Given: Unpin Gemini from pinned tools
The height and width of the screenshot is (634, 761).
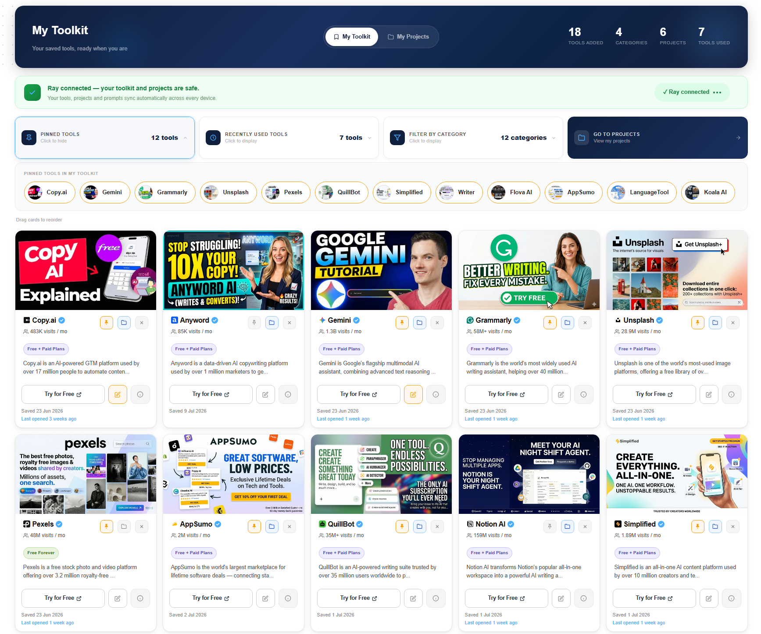Looking at the screenshot, I should pos(402,323).
